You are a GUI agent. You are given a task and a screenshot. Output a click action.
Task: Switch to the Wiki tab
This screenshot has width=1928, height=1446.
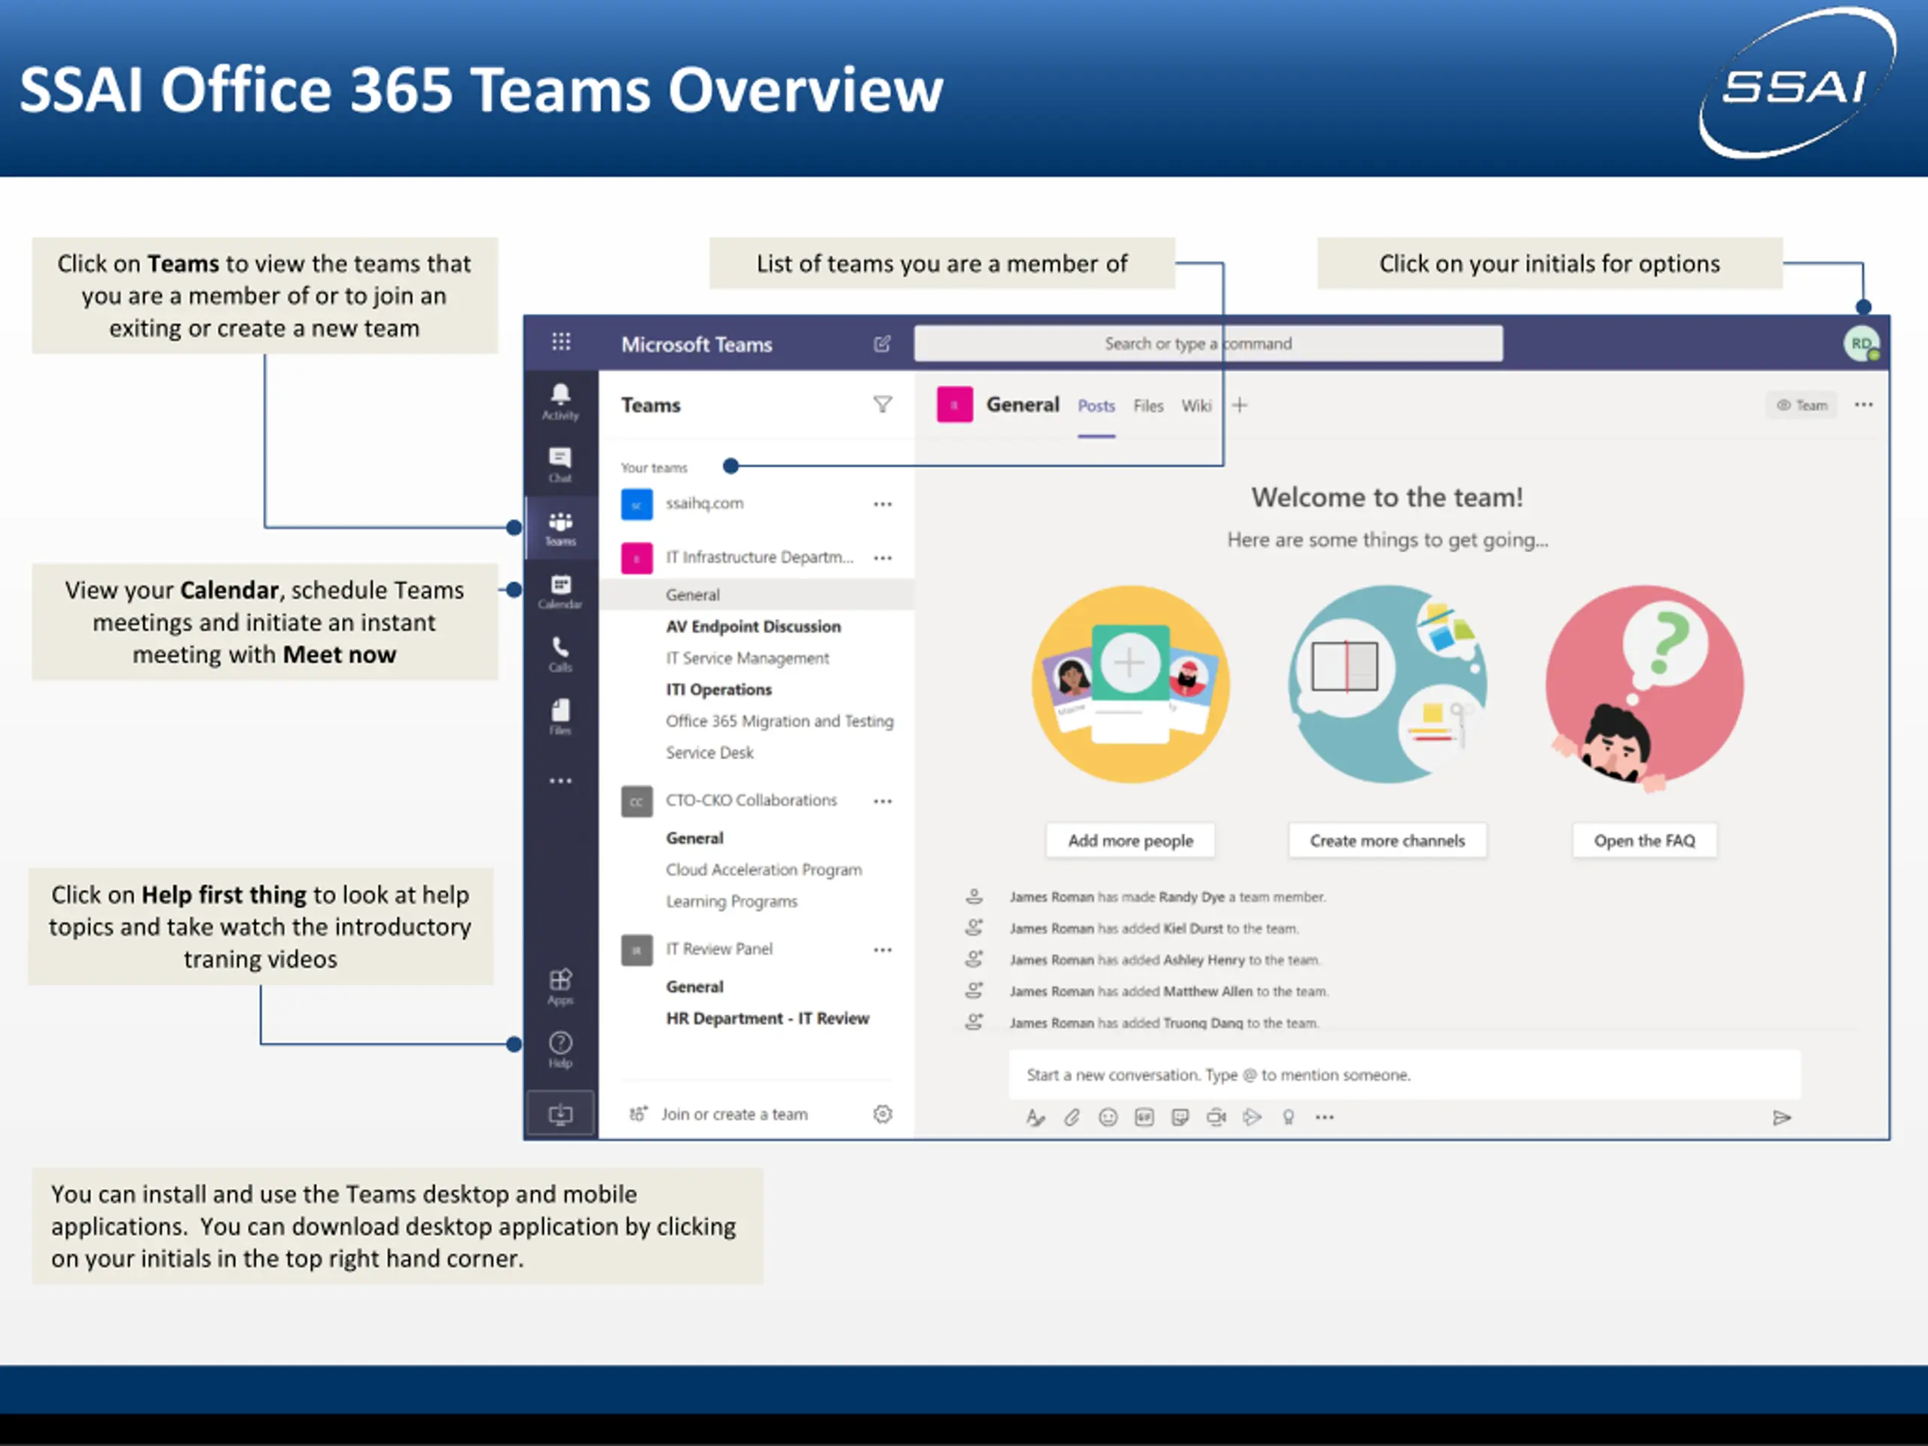click(1196, 406)
